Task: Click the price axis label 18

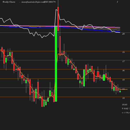Action: (123, 52)
